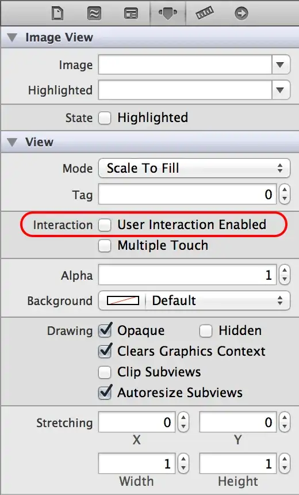The image size is (299, 495).
Task: Open the Size inspector ruler icon
Action: (x=204, y=14)
